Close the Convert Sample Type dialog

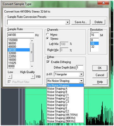pyautogui.click(x=104, y=3)
